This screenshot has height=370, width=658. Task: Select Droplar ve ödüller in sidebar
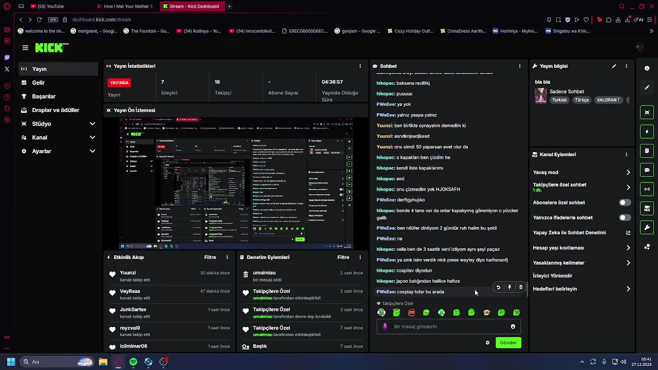[x=59, y=110]
